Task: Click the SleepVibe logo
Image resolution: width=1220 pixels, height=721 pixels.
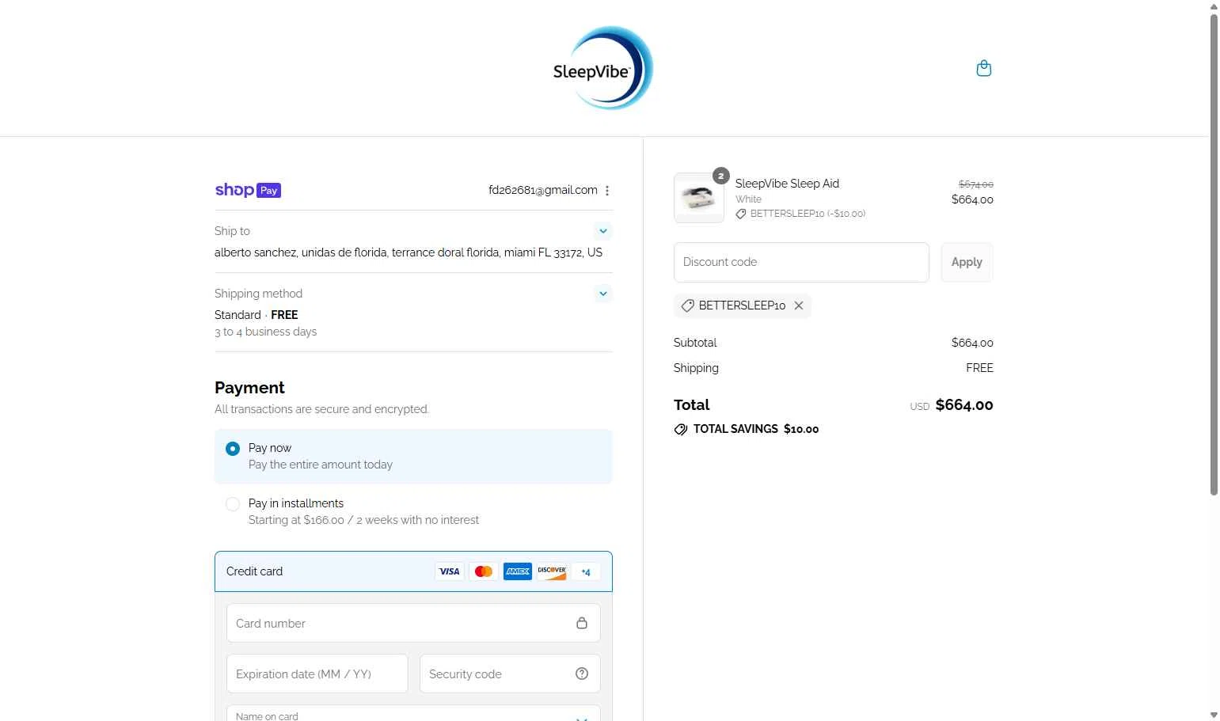Action: click(x=603, y=68)
